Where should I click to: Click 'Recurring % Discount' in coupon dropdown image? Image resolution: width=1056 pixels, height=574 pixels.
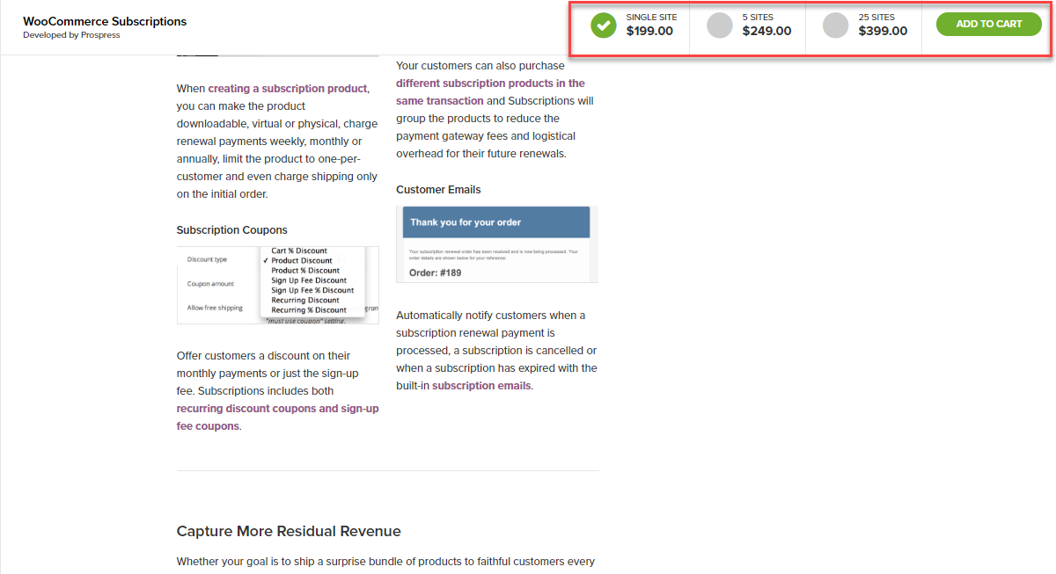coord(309,310)
